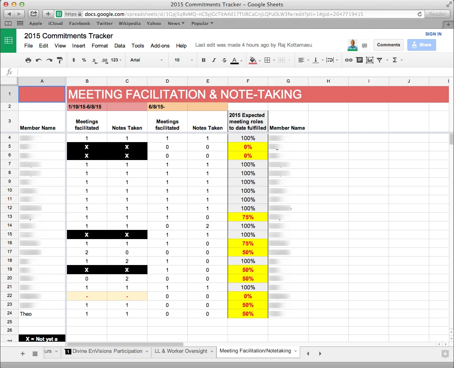
Task: Click the Sheets home green icon
Action: tap(8, 41)
